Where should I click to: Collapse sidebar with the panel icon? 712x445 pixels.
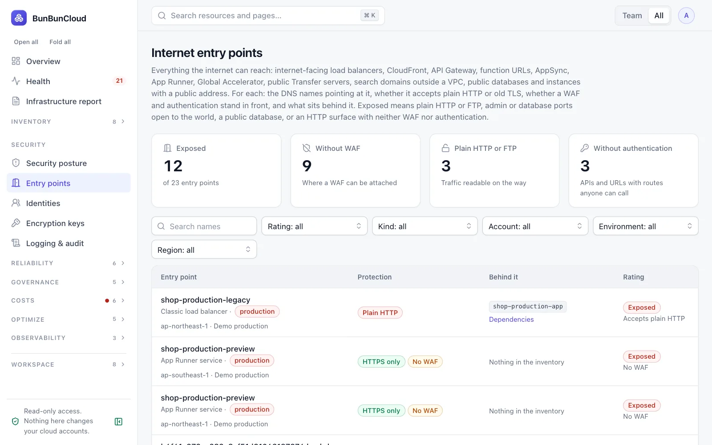coord(118,421)
